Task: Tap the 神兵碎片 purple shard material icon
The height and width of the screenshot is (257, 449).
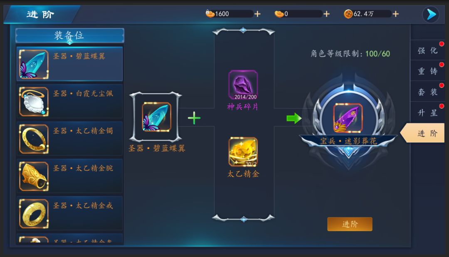Action: coord(243,85)
